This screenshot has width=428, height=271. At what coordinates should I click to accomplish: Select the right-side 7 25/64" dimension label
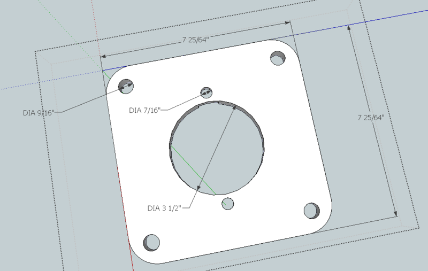[x=371, y=118]
